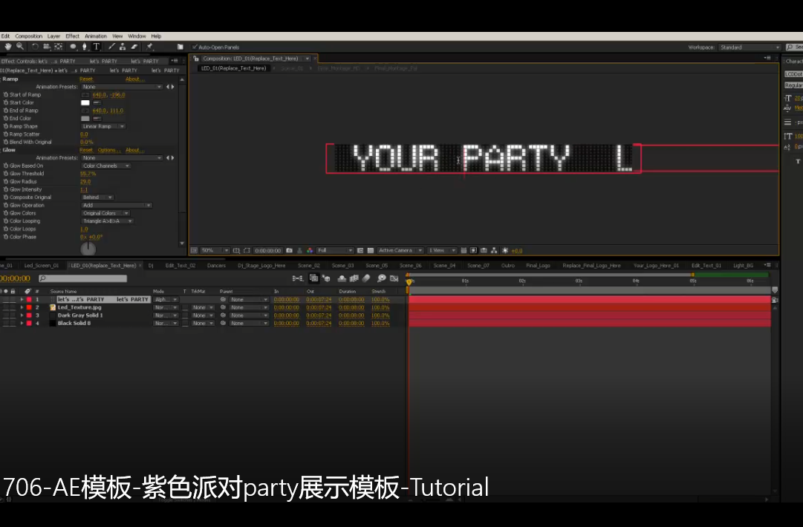Image resolution: width=803 pixels, height=527 pixels.
Task: Open the Active Camera view dropdown
Action: click(400, 251)
